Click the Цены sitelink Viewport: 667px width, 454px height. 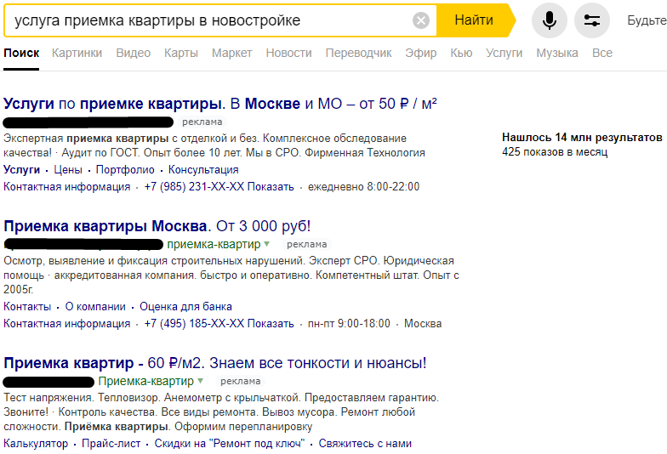(x=68, y=170)
